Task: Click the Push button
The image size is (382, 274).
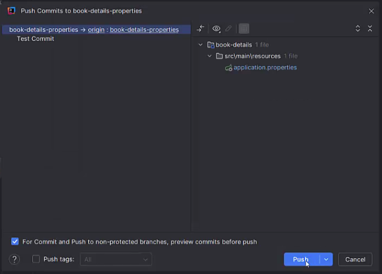Action: (302, 259)
